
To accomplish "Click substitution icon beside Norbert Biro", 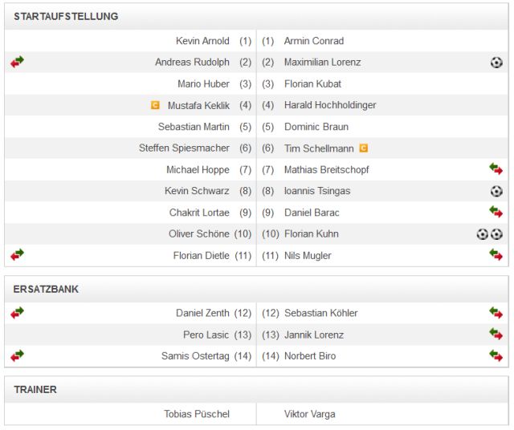I will 496,355.
